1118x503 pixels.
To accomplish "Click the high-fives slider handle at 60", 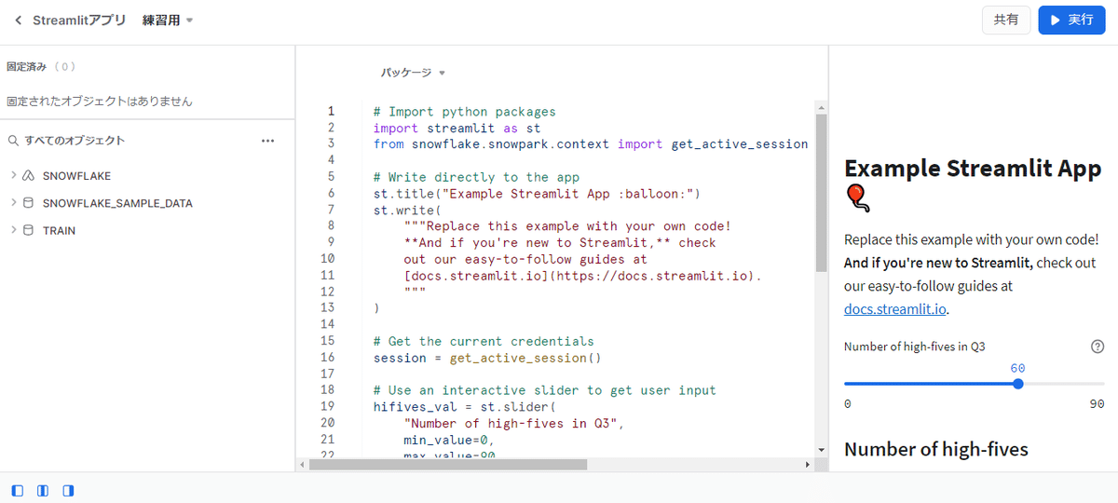I will [1017, 384].
